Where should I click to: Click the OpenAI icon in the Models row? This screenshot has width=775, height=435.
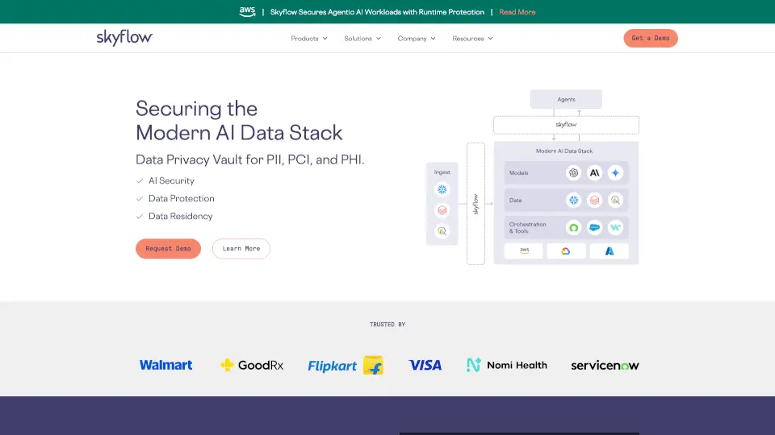574,173
